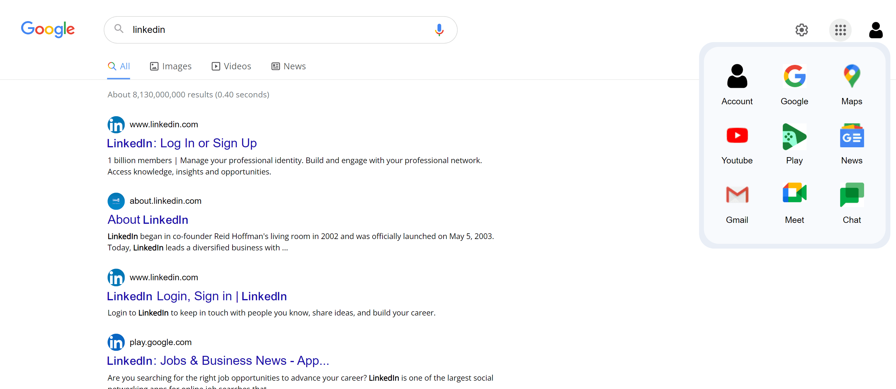Click the play.google.com URL text
The image size is (896, 389).
[161, 342]
